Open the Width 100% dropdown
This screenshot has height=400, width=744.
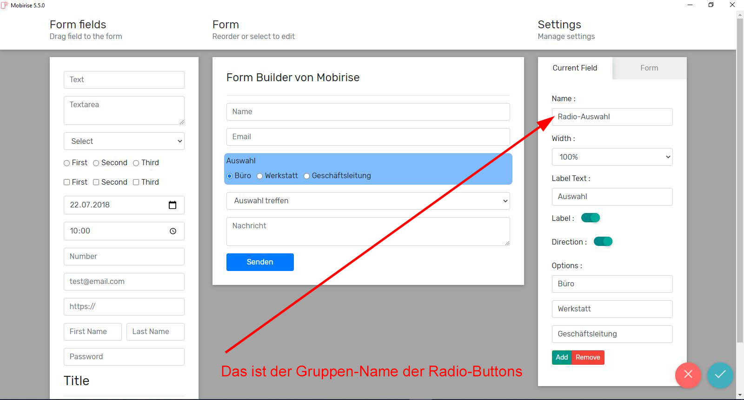pyautogui.click(x=612, y=157)
